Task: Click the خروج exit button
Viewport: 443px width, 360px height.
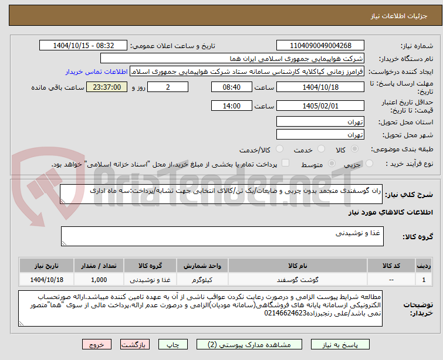Action: (97, 345)
